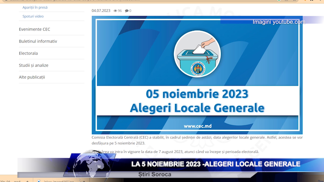Click the green extension icon in the toolbar
This screenshot has width=324, height=182.
pos(279,1)
